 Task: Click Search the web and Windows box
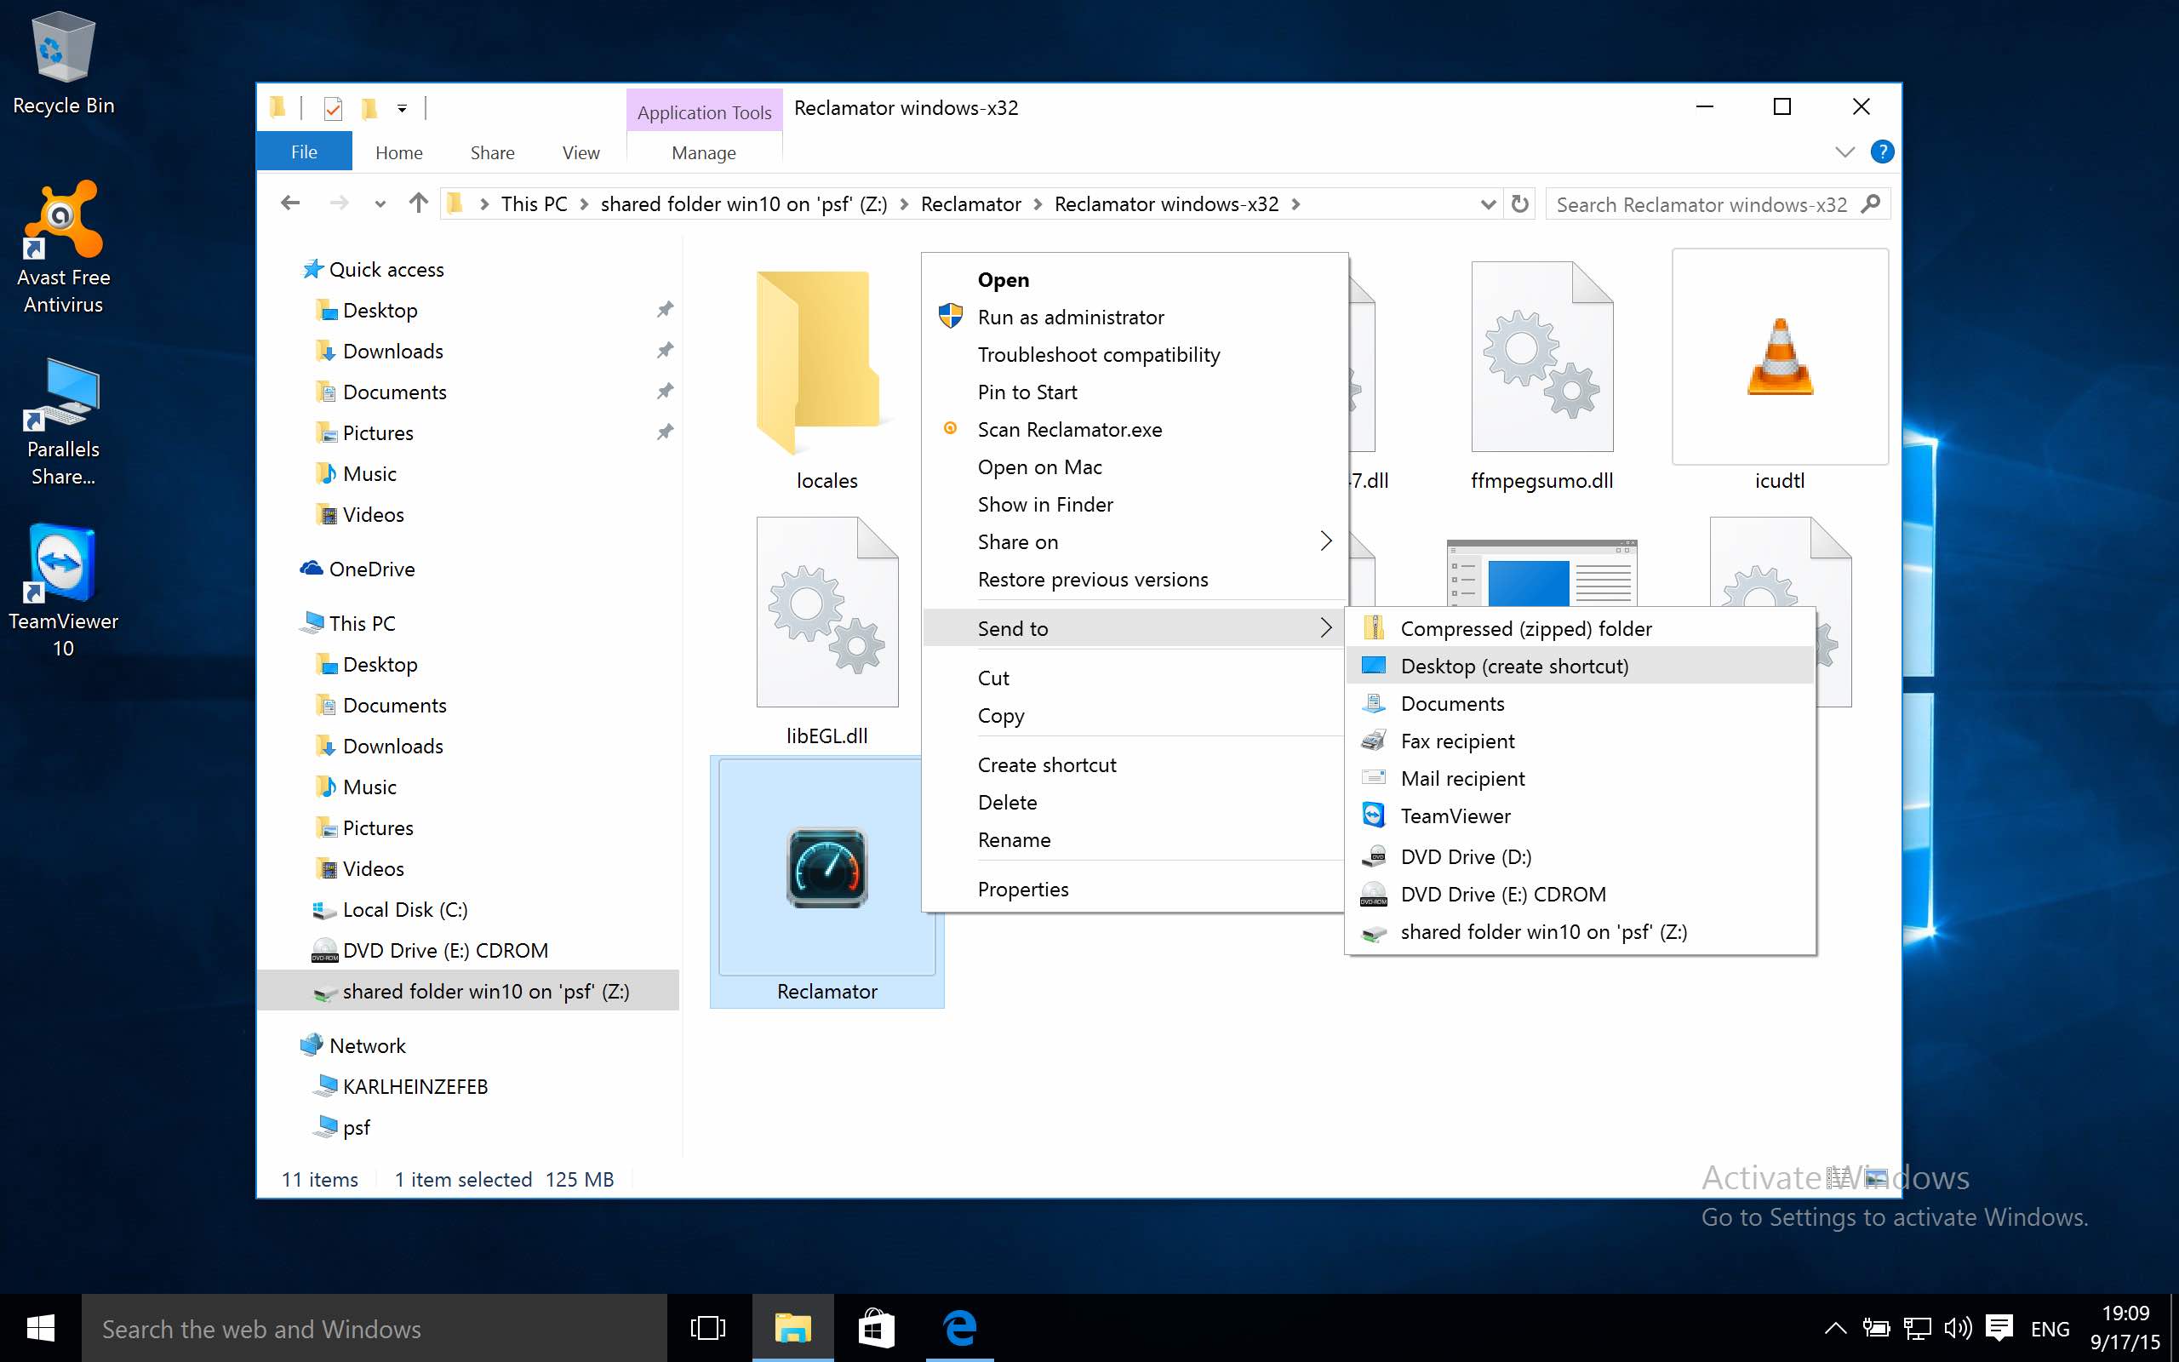coord(374,1329)
